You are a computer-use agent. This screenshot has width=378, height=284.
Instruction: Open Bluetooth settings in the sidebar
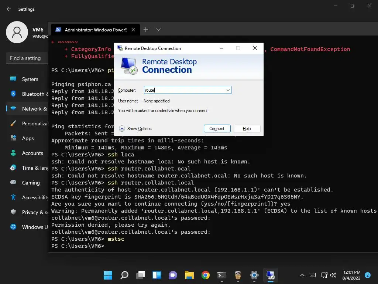click(x=27, y=94)
